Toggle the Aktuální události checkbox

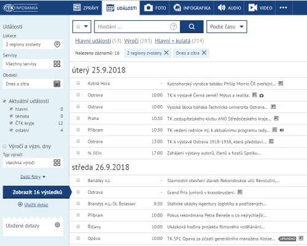point(4,101)
